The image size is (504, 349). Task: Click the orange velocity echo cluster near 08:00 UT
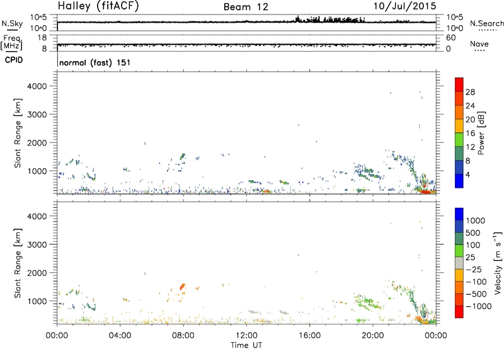pyautogui.click(x=183, y=287)
